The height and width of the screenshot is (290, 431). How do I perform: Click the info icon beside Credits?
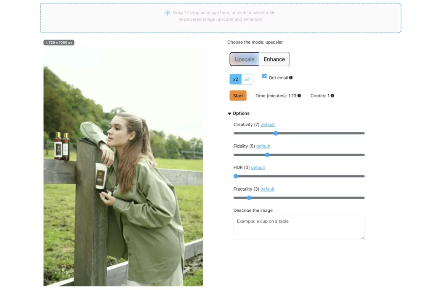(x=332, y=96)
